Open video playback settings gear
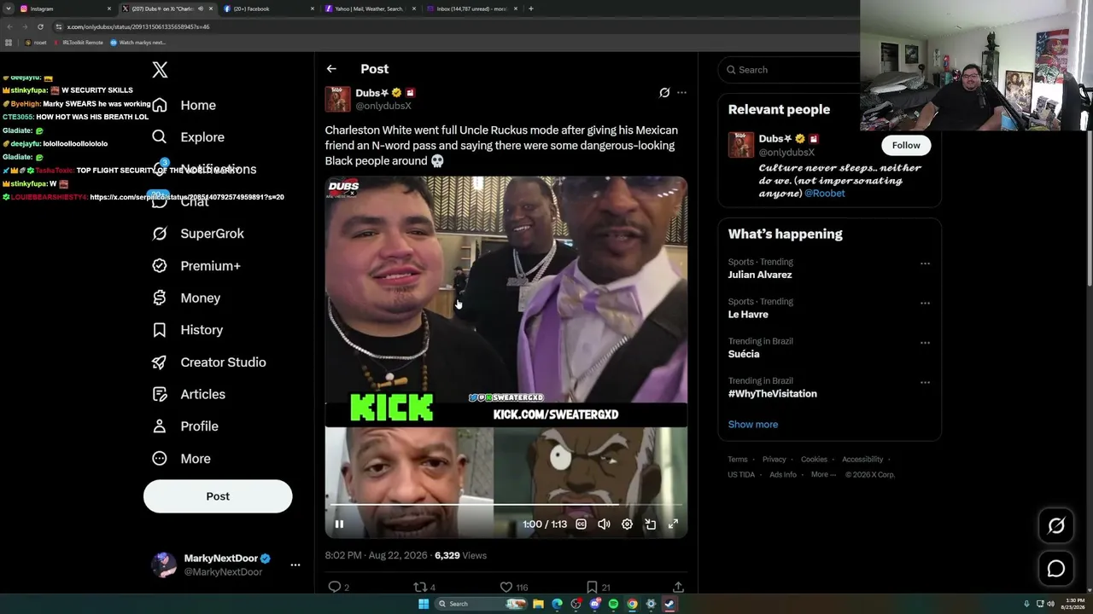Screen dimensions: 1093x614 point(627,524)
